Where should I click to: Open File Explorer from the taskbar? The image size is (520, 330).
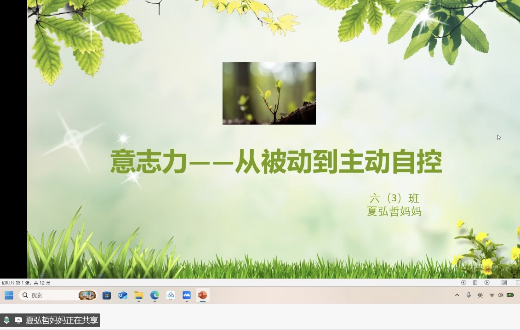point(138,296)
